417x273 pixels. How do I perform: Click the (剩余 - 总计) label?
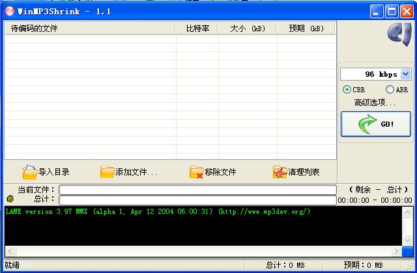pos(378,189)
